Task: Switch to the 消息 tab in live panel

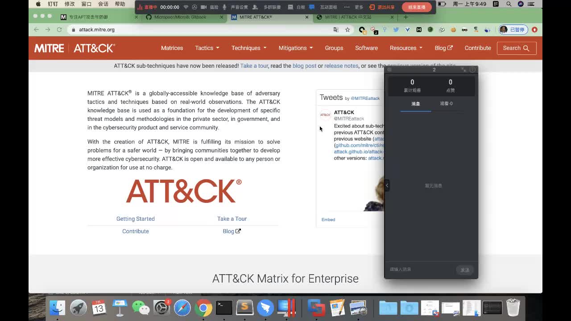Action: pyautogui.click(x=416, y=104)
